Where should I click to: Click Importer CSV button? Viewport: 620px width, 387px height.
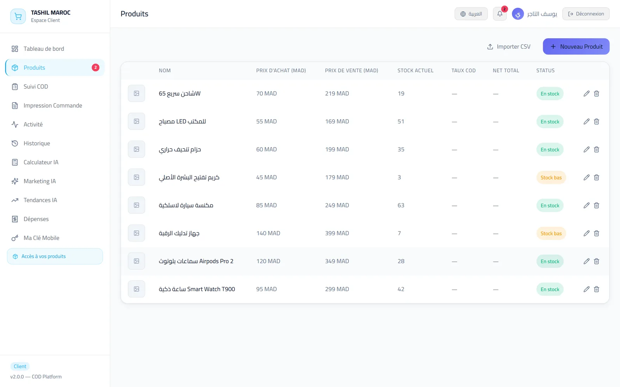click(x=509, y=46)
